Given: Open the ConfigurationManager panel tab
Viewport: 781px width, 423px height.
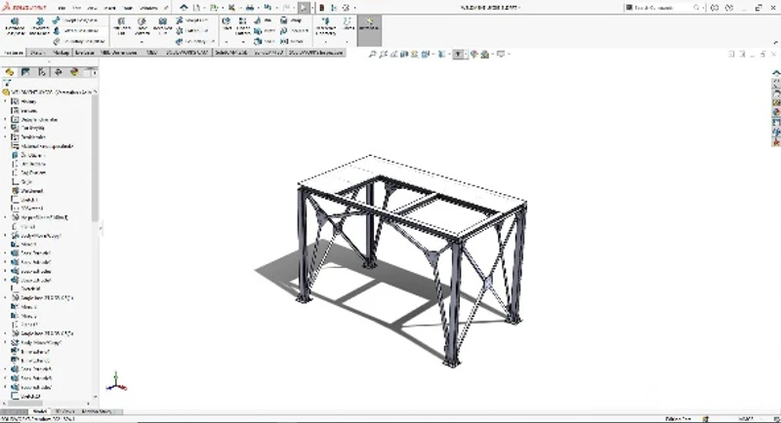Looking at the screenshot, I should pyautogui.click(x=42, y=72).
